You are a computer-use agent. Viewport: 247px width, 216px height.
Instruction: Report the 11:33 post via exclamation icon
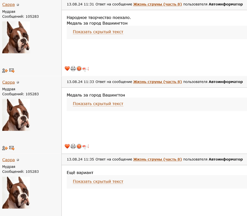coord(79,146)
